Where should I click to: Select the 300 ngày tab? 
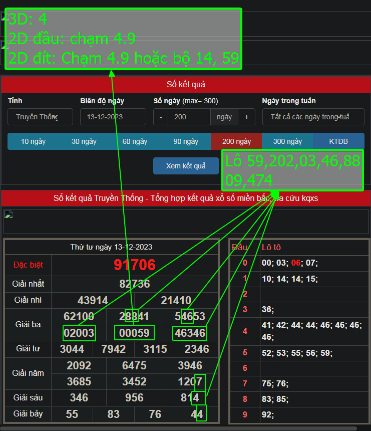click(x=287, y=141)
